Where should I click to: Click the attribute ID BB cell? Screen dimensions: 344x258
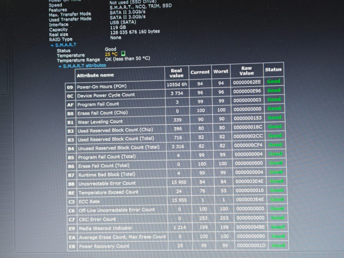71,184
